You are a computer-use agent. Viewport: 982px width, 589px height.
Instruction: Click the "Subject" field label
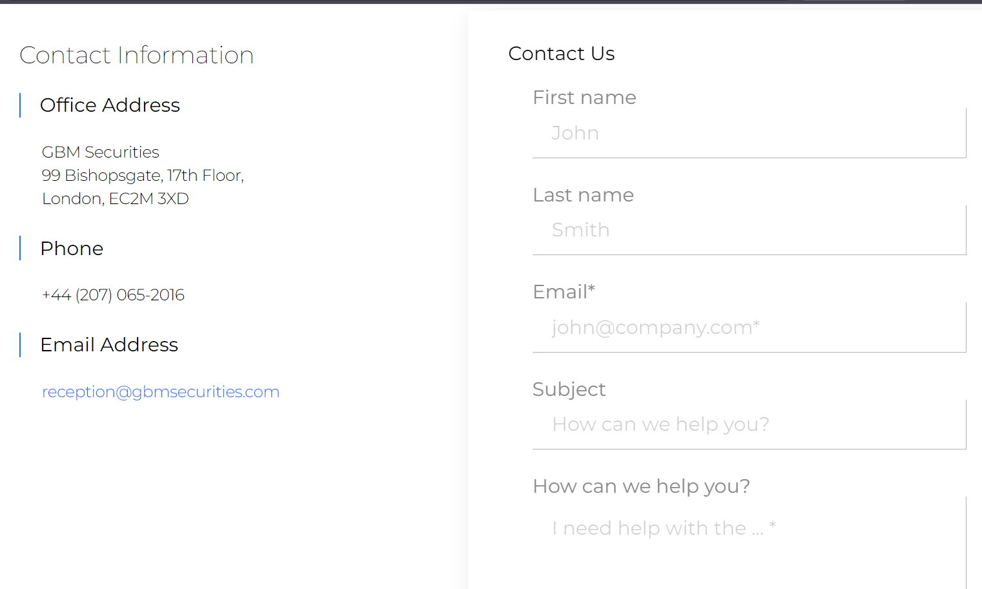click(569, 389)
